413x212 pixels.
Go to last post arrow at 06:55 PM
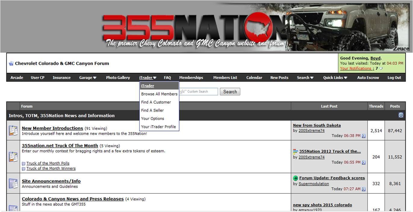364,162
